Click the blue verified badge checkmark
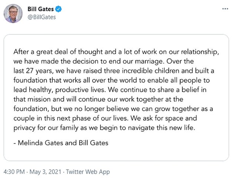This screenshot has width=235, height=181. pos(59,9)
